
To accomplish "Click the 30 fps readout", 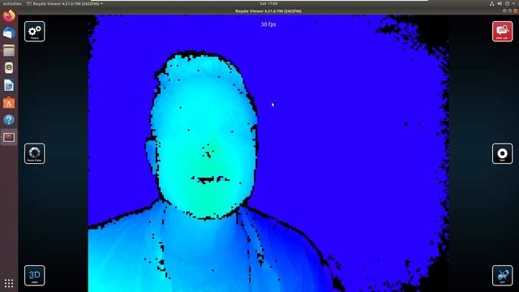I will pyautogui.click(x=268, y=24).
